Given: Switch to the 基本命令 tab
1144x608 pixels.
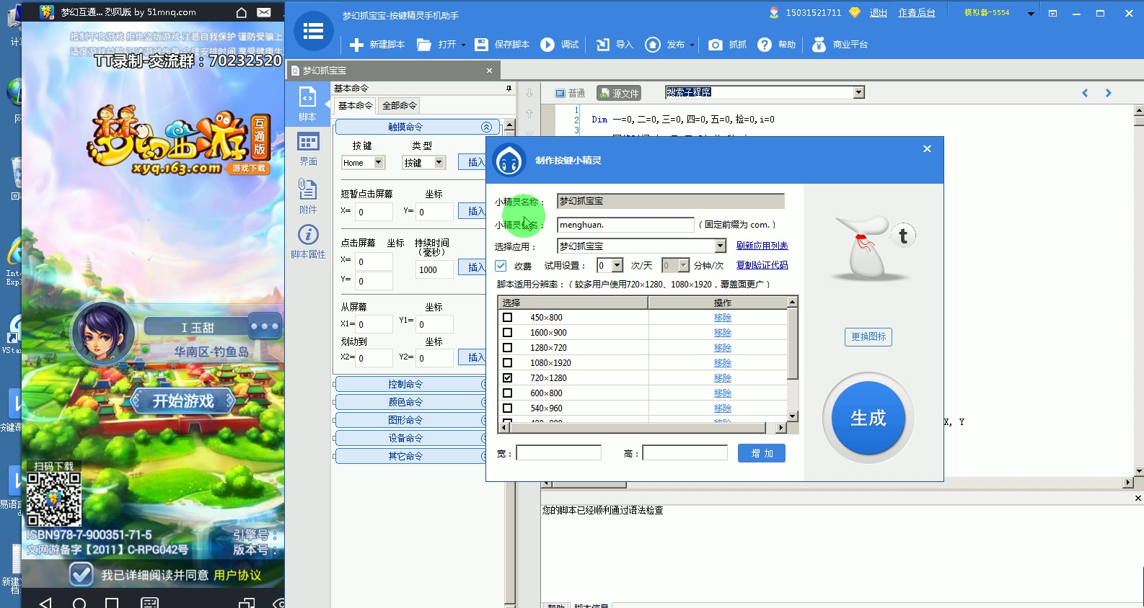Looking at the screenshot, I should point(355,106).
